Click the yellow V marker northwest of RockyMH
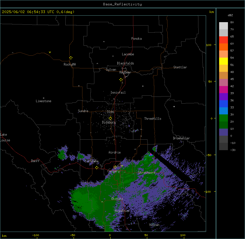Image resolution: width=245 pixels, height=239 pixels. 50,52
